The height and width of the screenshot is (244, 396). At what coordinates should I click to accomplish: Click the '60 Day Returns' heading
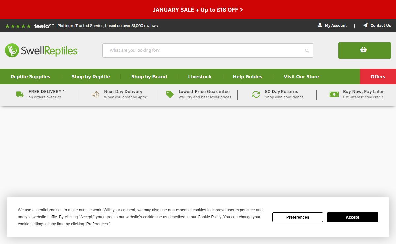coord(281,91)
